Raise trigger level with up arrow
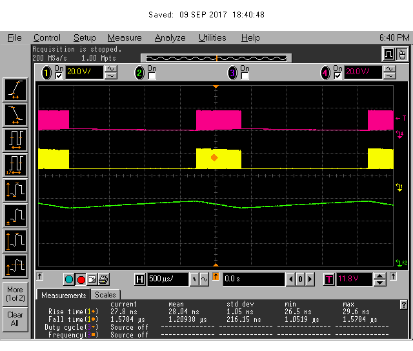Screen dimensions: 413x351 click(379, 277)
